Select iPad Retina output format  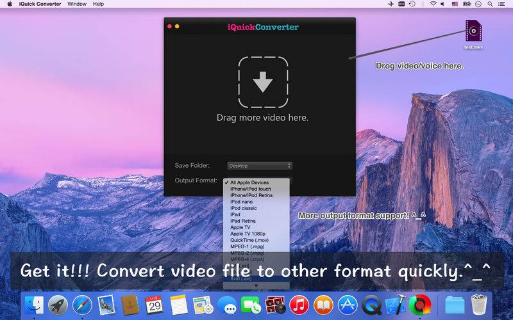pos(256,221)
